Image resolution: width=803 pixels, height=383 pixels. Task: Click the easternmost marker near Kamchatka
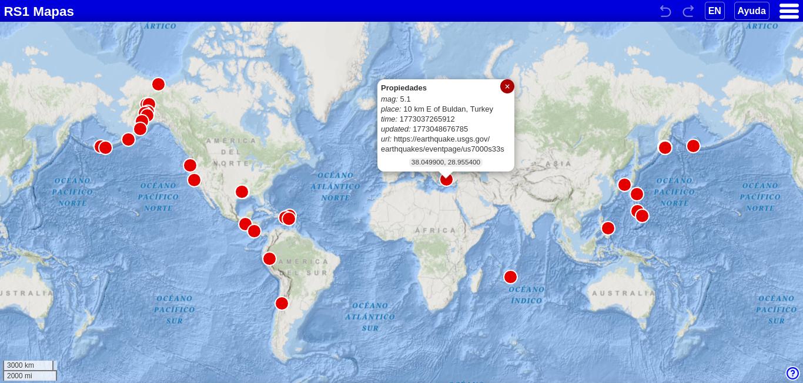[x=693, y=146]
